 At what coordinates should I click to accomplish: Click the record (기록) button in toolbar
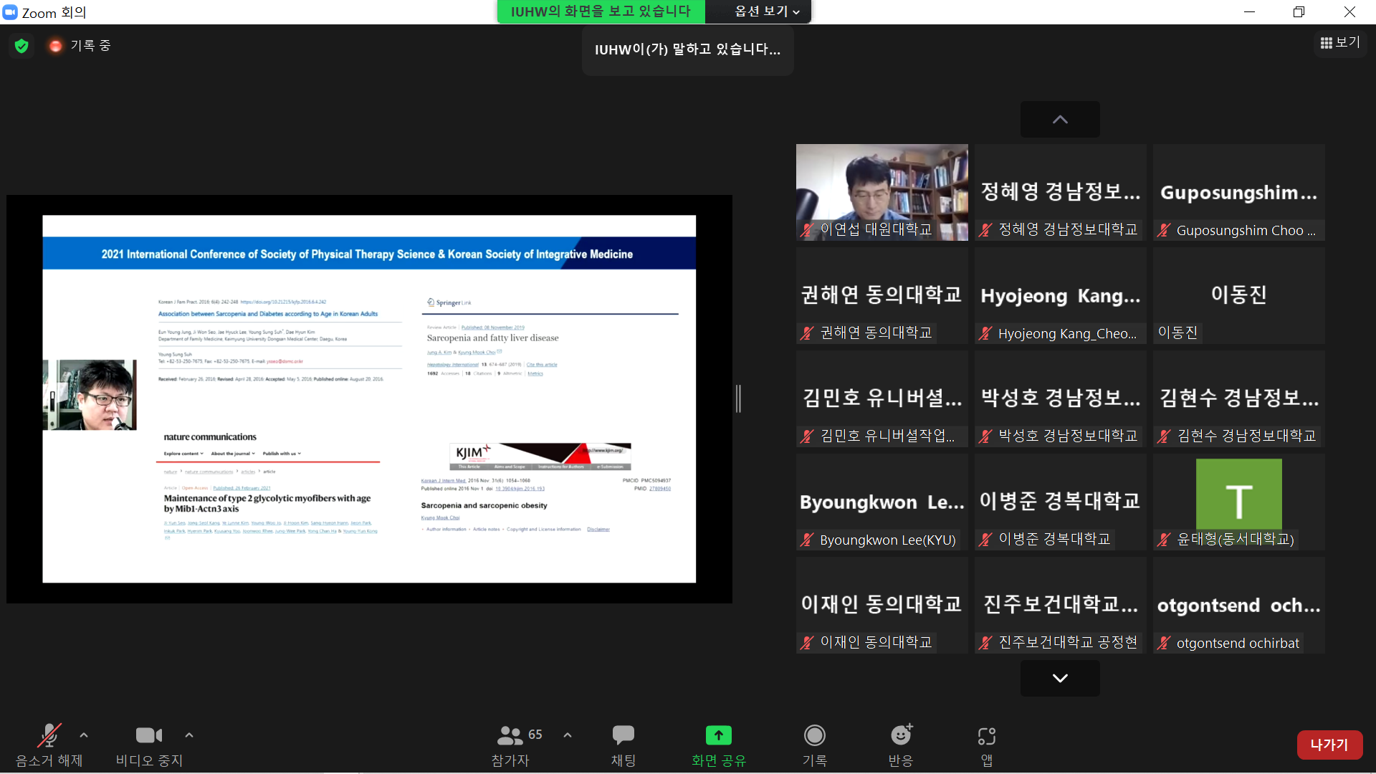click(814, 744)
